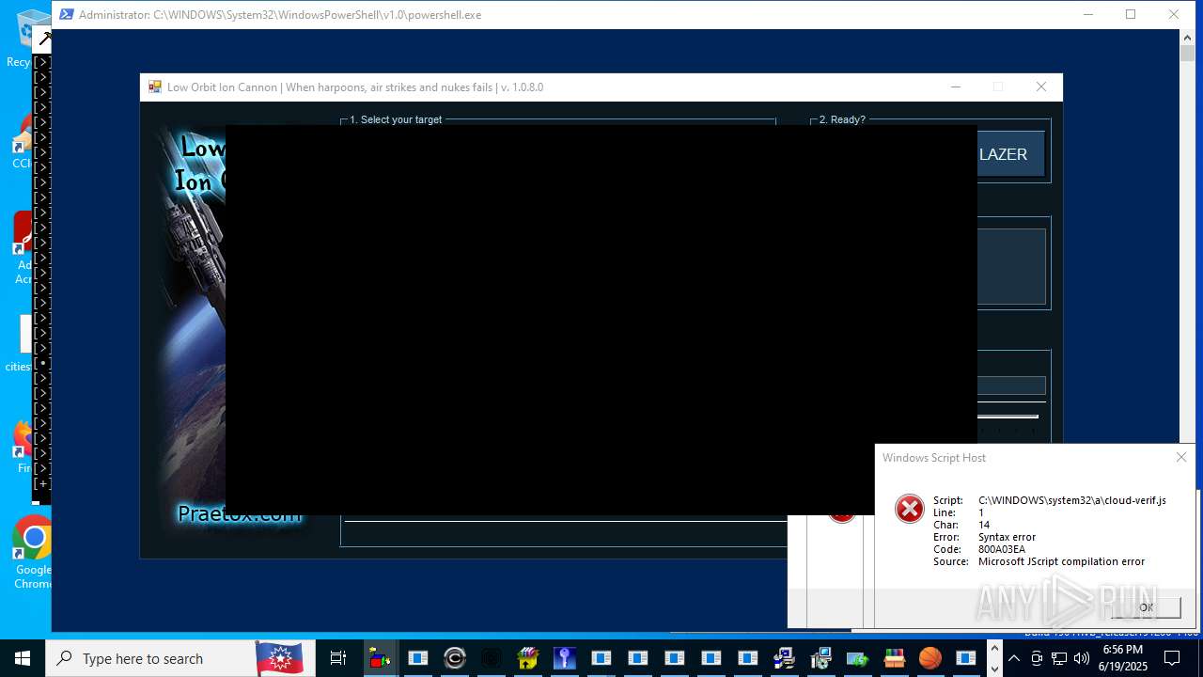The width and height of the screenshot is (1203, 677).
Task: Minimize the Administrator PowerShell window
Action: pos(1088,14)
